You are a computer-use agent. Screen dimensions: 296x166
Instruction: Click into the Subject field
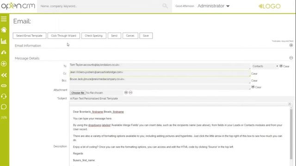(x=181, y=99)
